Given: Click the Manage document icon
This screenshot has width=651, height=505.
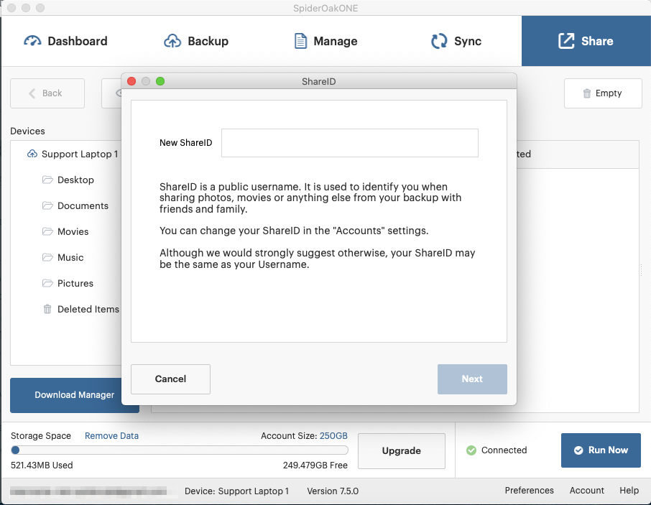Looking at the screenshot, I should click(301, 41).
